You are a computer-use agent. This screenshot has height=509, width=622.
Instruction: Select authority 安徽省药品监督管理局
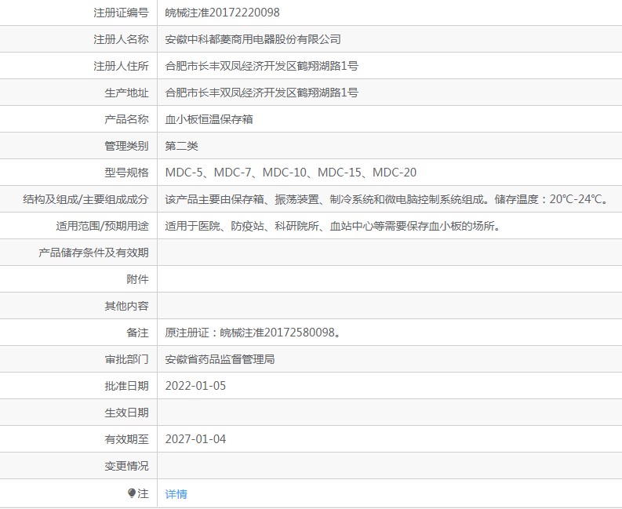coord(220,359)
